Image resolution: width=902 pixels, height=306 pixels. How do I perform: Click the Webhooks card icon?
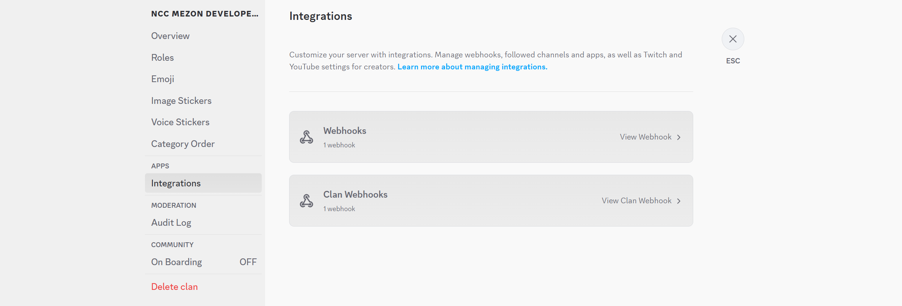coord(306,137)
